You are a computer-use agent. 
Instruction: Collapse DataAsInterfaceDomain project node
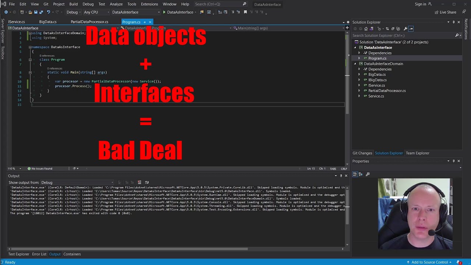click(x=355, y=64)
